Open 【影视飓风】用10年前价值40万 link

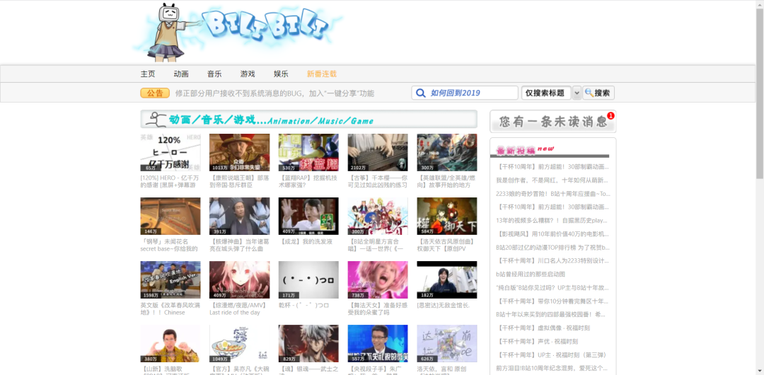552,233
